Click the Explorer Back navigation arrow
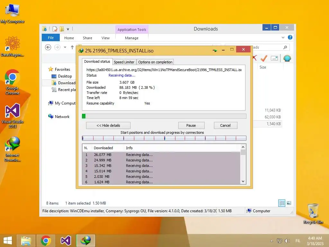Viewport: 329px width, 247px height. click(48, 48)
